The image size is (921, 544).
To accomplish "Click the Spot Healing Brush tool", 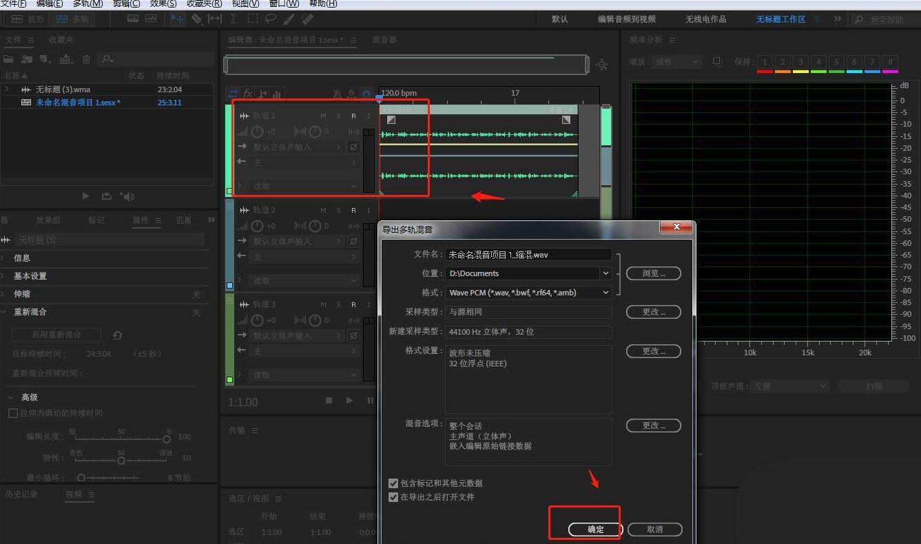I will coord(308,19).
